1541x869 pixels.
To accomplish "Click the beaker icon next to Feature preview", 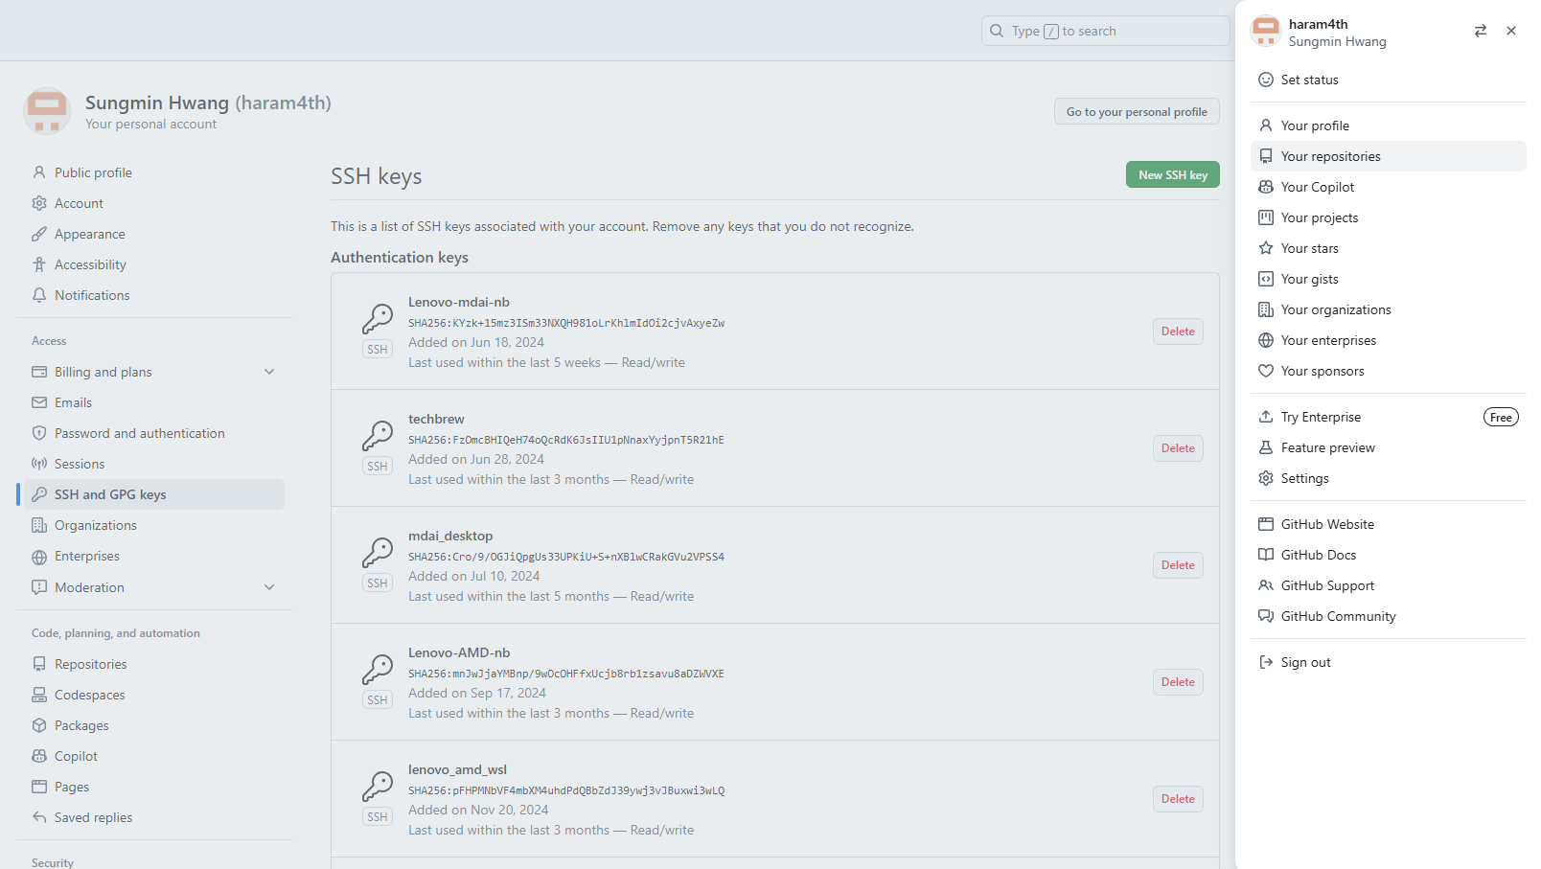I will click(1266, 447).
